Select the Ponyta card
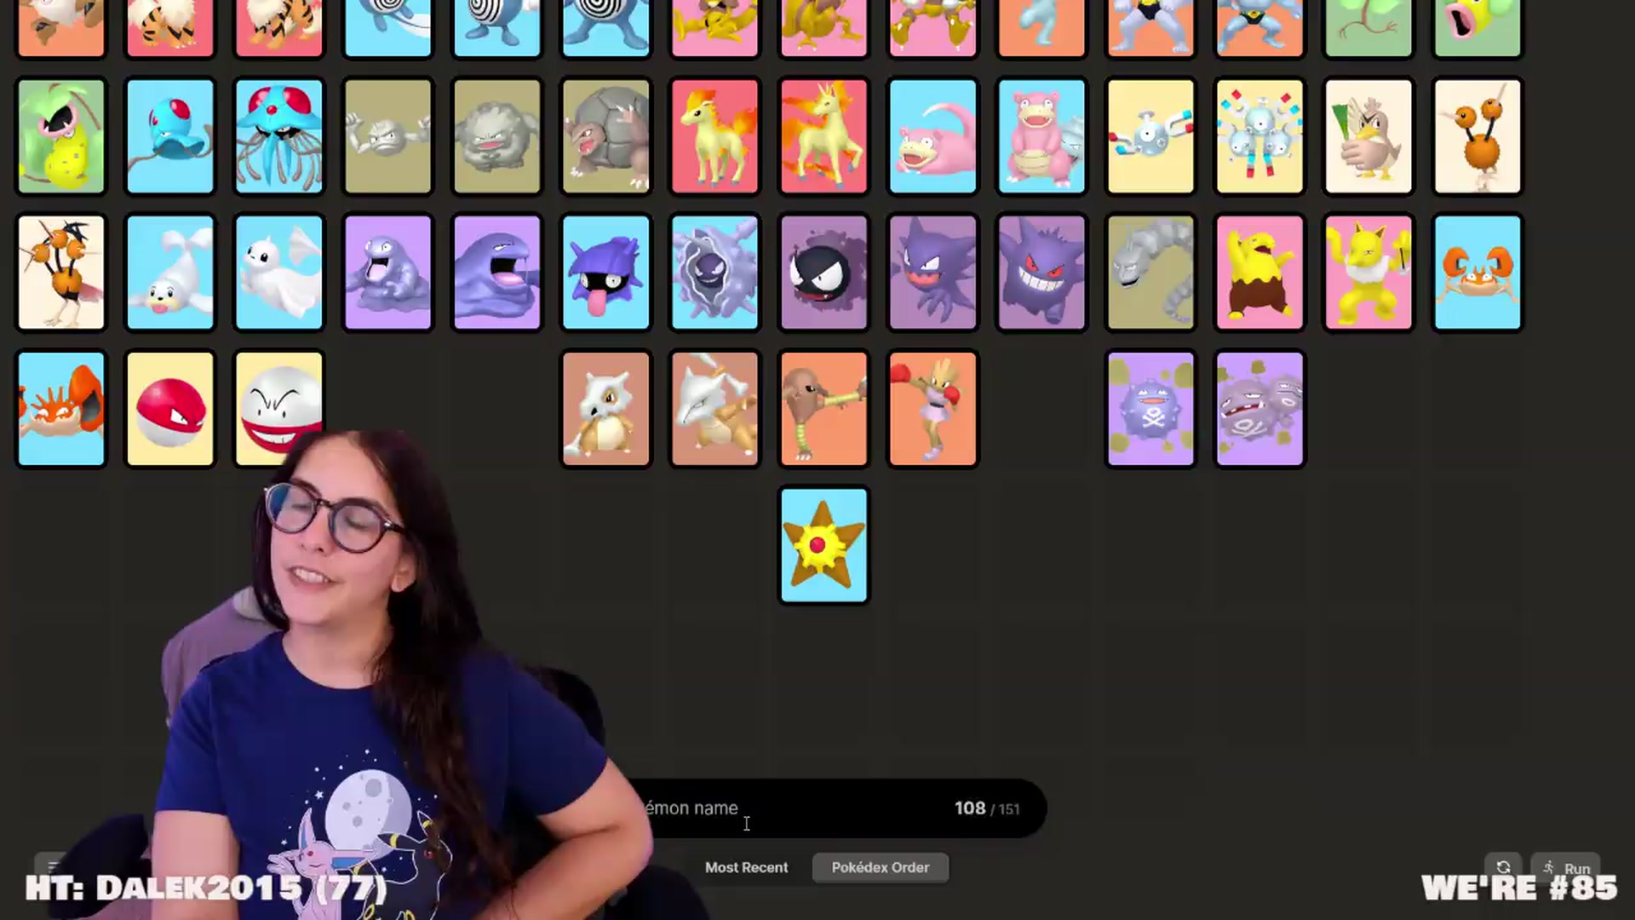1635x920 pixels. coord(715,136)
